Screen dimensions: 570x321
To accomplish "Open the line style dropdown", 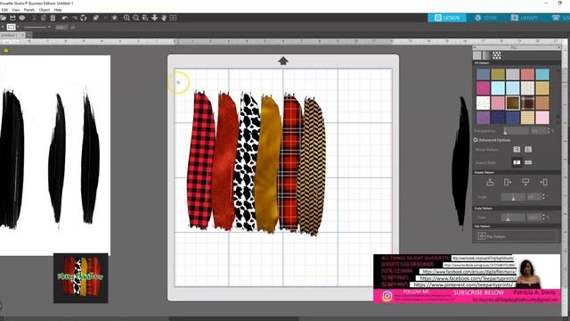I will coord(49,28).
